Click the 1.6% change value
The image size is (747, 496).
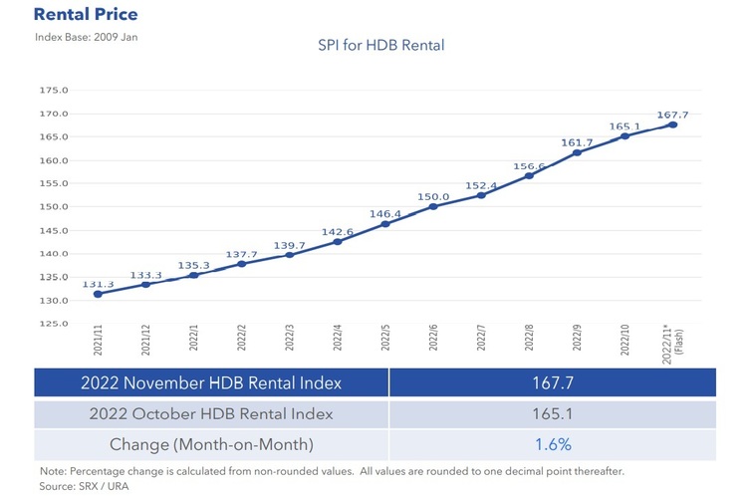(x=553, y=444)
